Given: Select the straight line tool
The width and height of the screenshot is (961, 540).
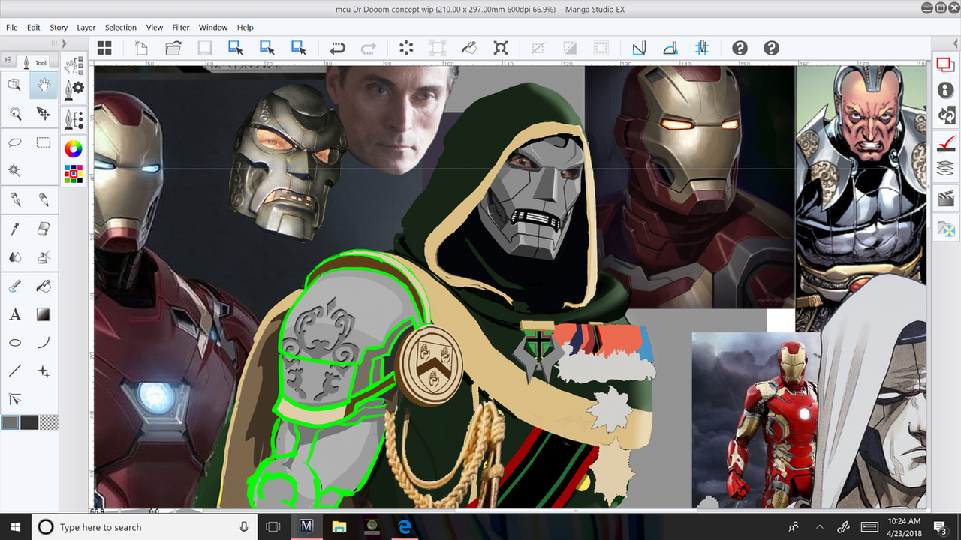Looking at the screenshot, I should (x=15, y=371).
